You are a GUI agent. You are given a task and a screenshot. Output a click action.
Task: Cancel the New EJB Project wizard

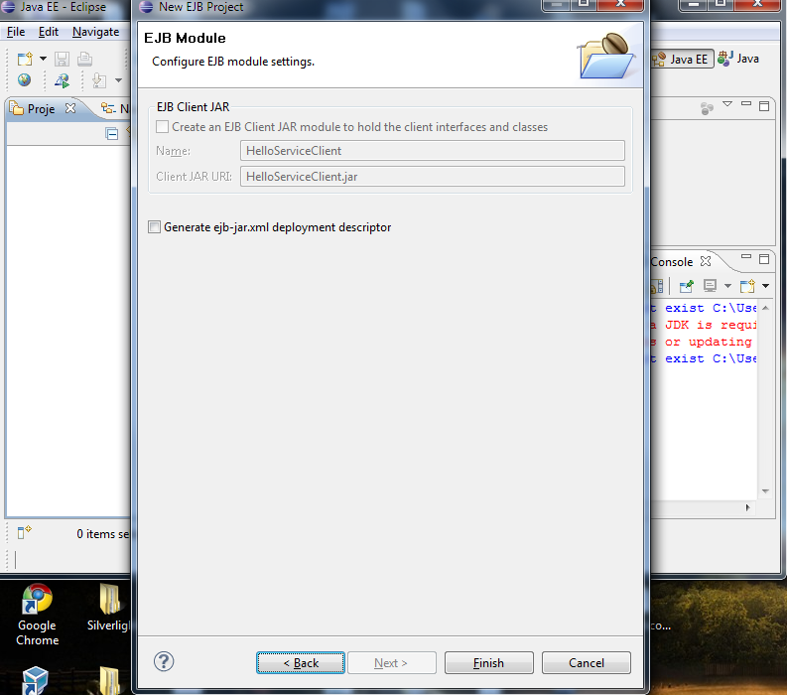point(587,663)
